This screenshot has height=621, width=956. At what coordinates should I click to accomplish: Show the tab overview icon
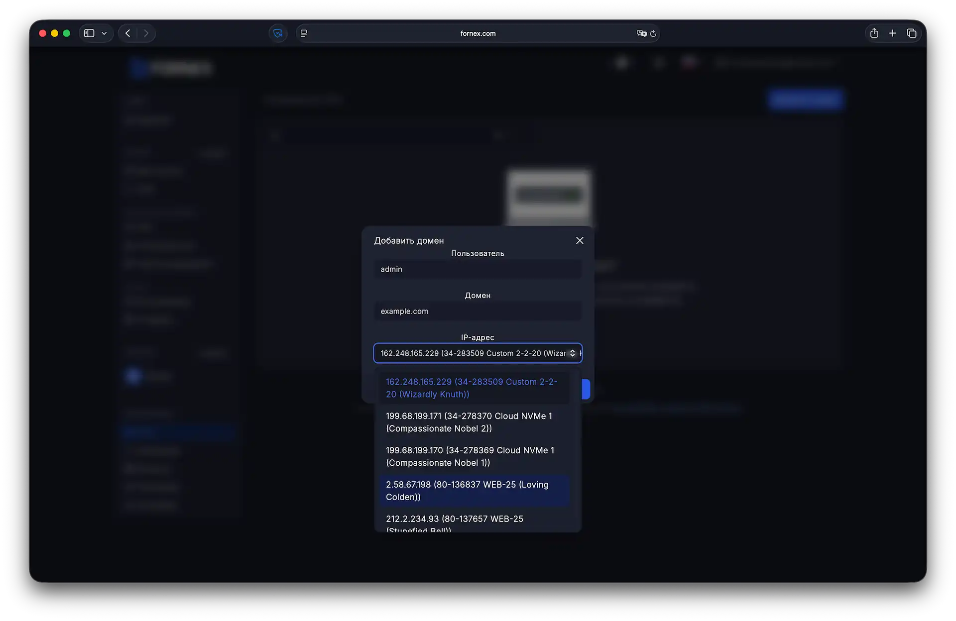[912, 33]
